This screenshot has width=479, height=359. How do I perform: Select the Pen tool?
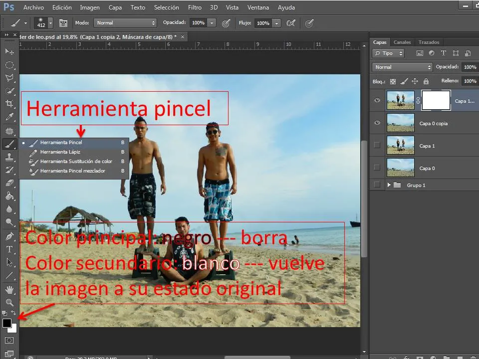(x=9, y=236)
